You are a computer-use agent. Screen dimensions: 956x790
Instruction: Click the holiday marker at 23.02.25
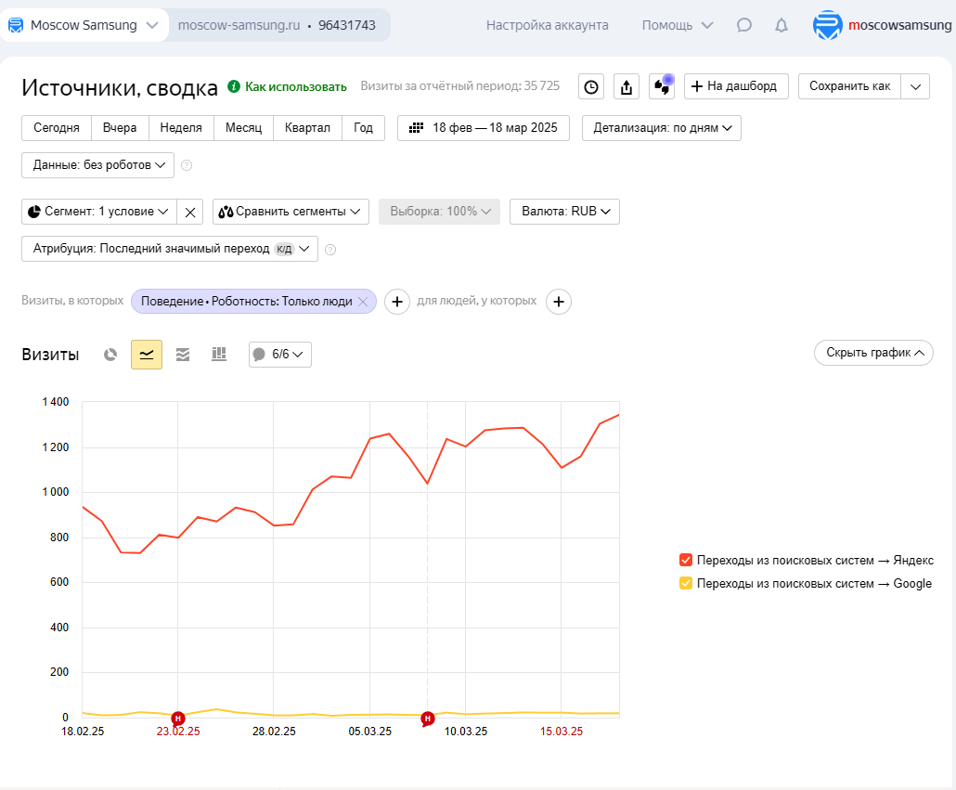(x=178, y=719)
